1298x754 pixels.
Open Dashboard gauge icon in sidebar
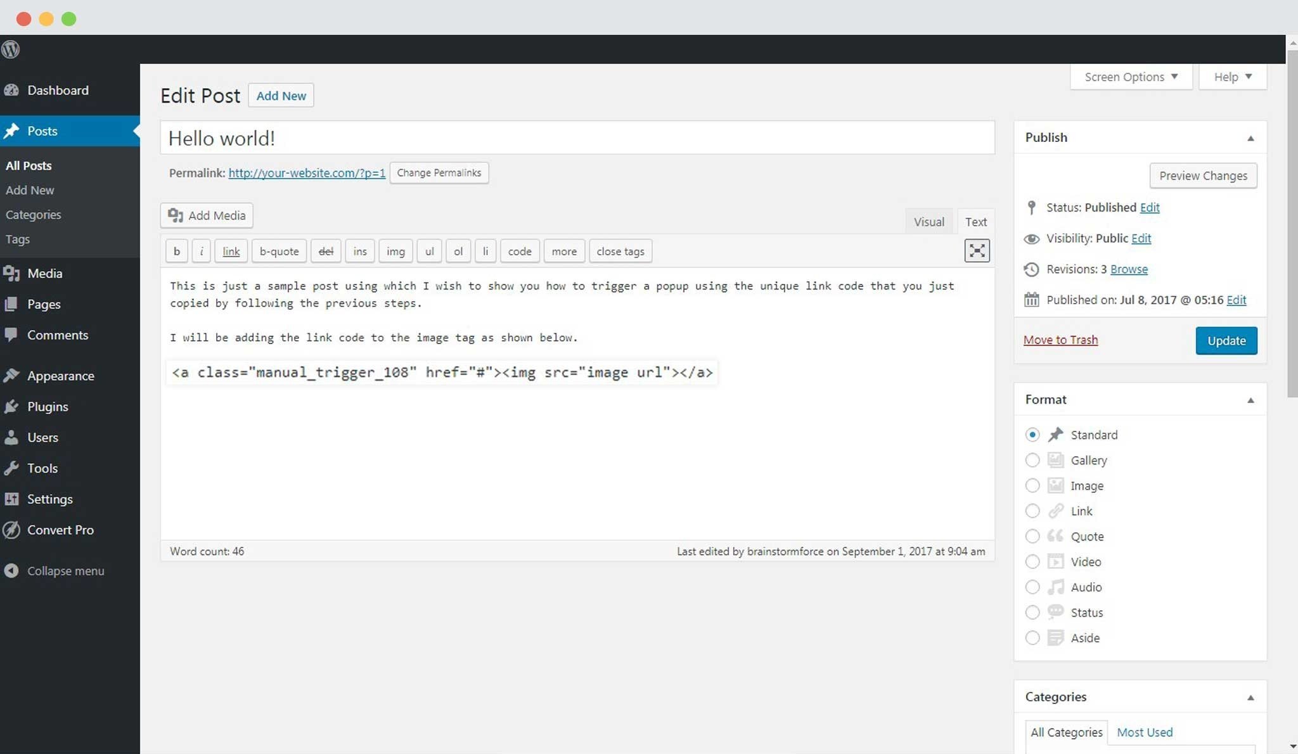pyautogui.click(x=11, y=90)
